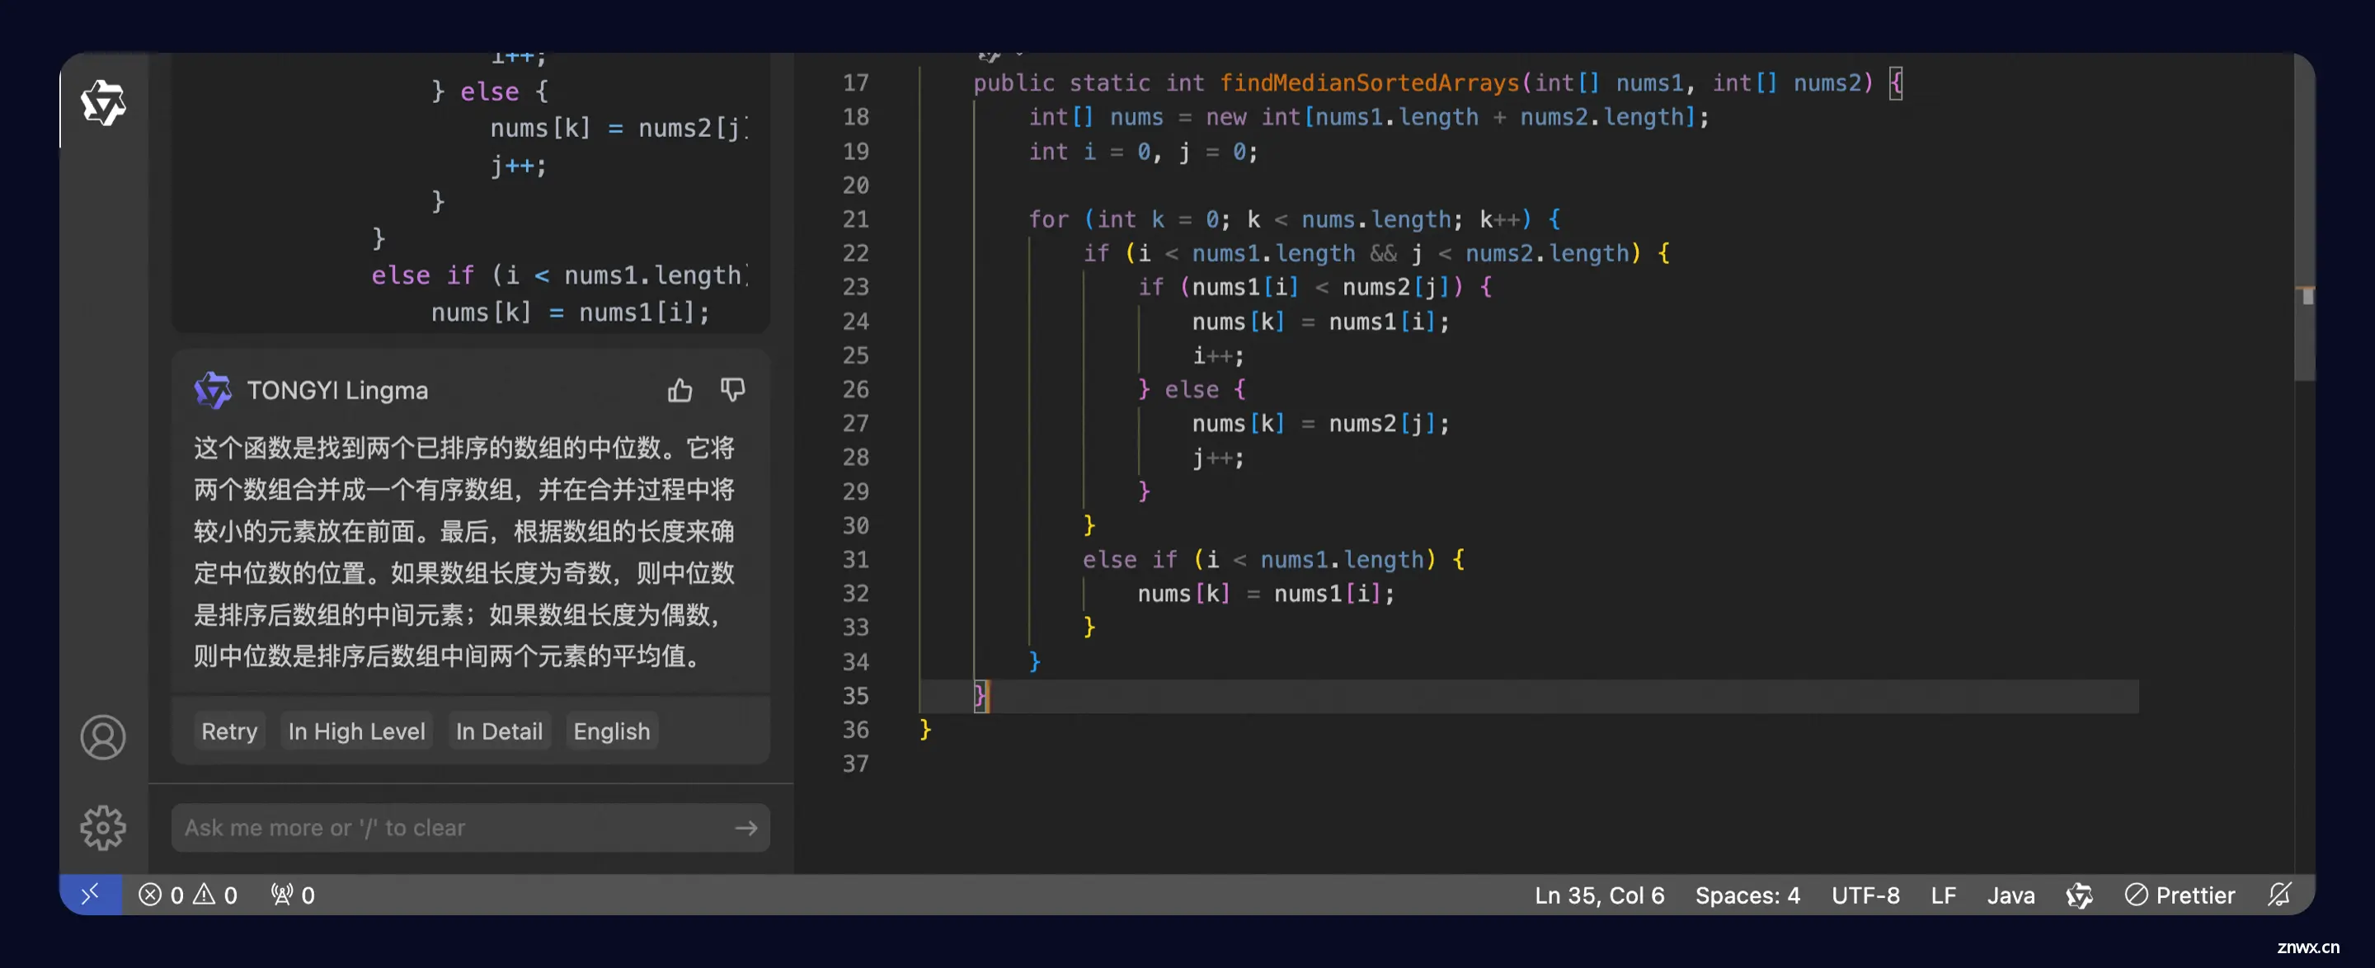The image size is (2375, 968).
Task: Click the Lingma status bar icon
Action: (x=2079, y=895)
